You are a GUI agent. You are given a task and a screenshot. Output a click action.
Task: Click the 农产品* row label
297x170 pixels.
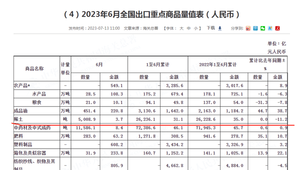(22, 85)
